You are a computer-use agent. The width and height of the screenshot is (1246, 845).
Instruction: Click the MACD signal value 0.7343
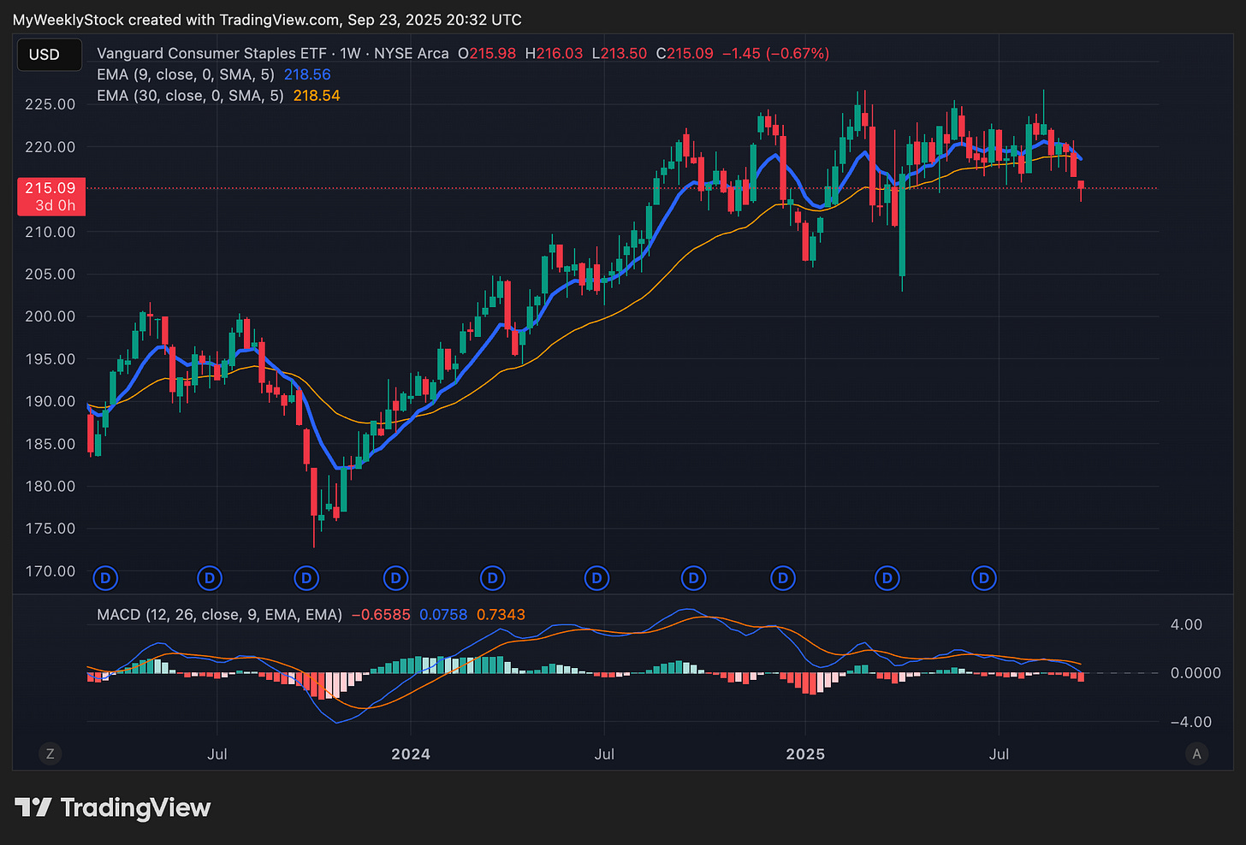501,615
